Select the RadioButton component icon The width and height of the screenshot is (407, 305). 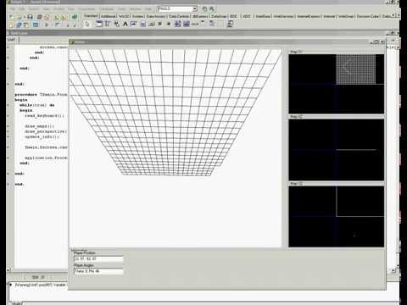(169, 24)
